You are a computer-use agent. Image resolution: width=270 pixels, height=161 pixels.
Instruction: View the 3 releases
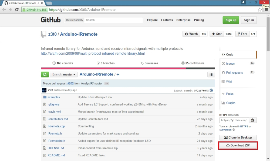click(x=149, y=63)
